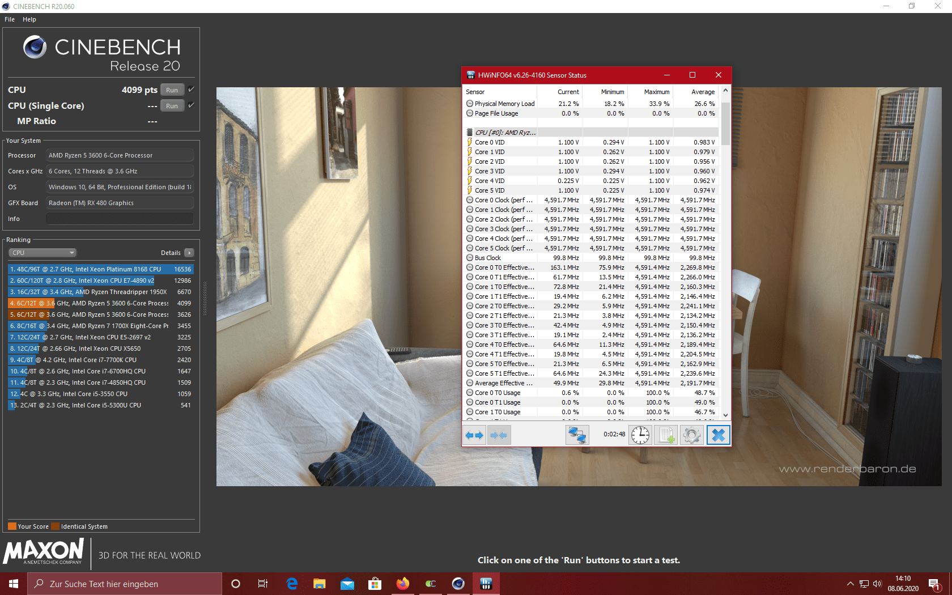
Task: Open the Mail app from taskbar
Action: pos(347,584)
